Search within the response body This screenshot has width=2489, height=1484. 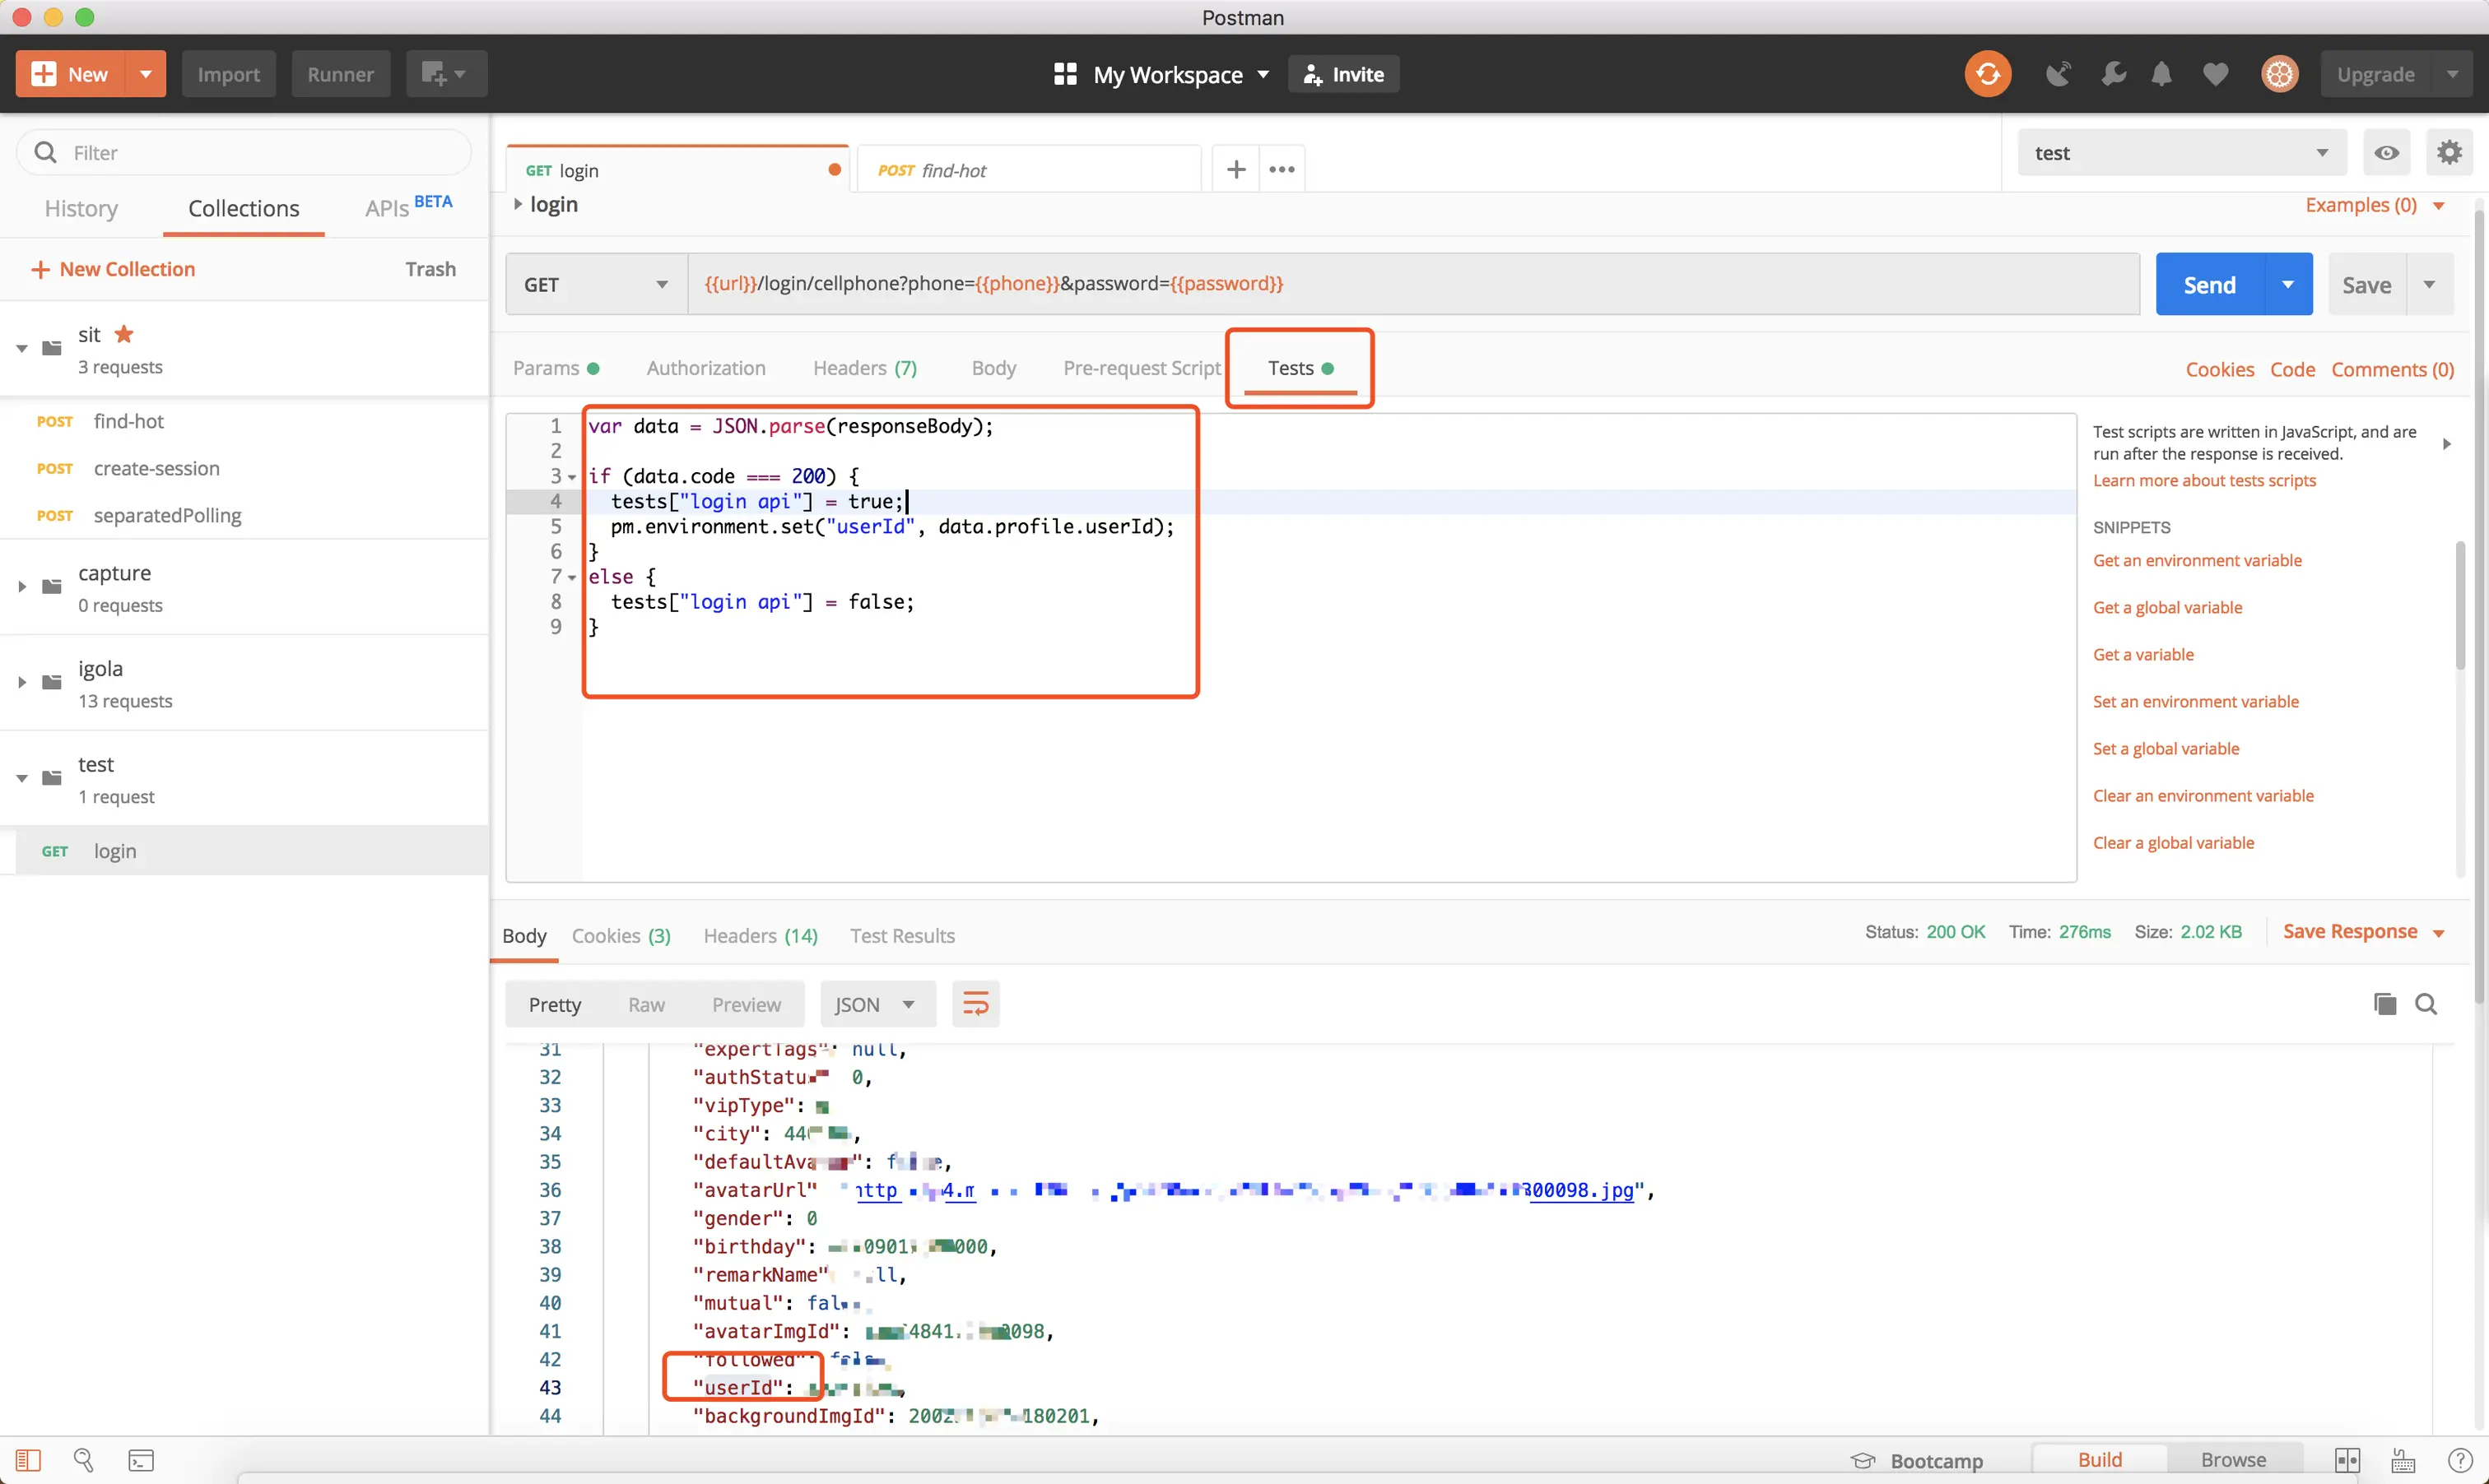(x=2426, y=1003)
